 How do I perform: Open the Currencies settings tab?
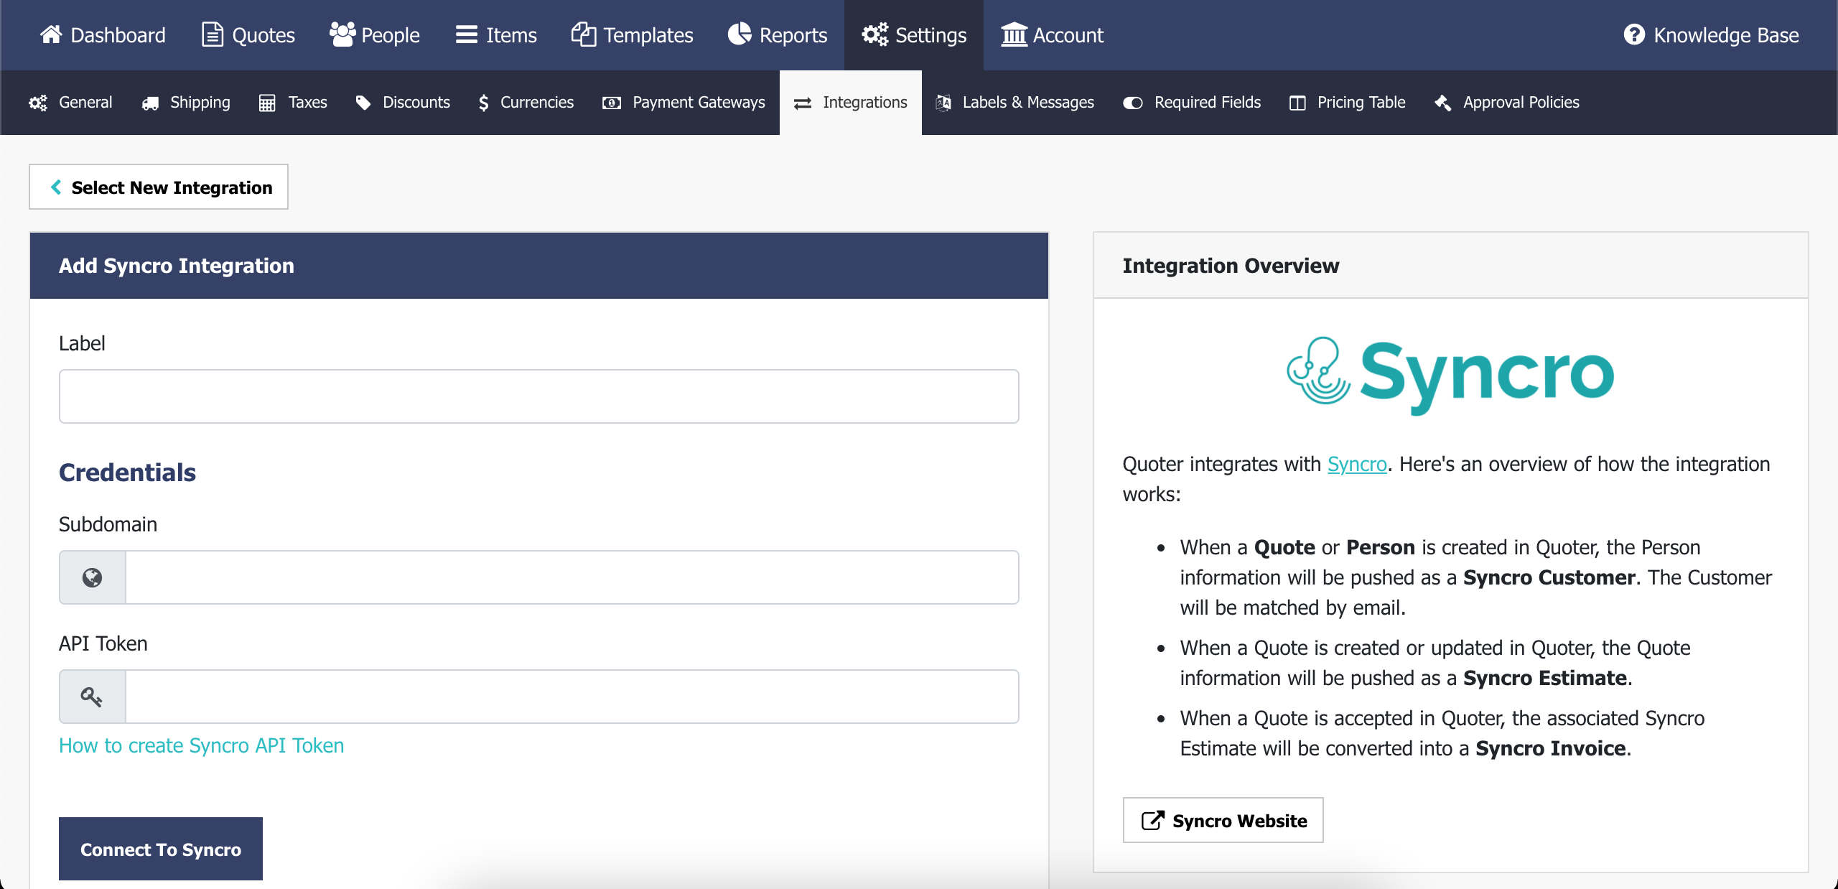526,103
